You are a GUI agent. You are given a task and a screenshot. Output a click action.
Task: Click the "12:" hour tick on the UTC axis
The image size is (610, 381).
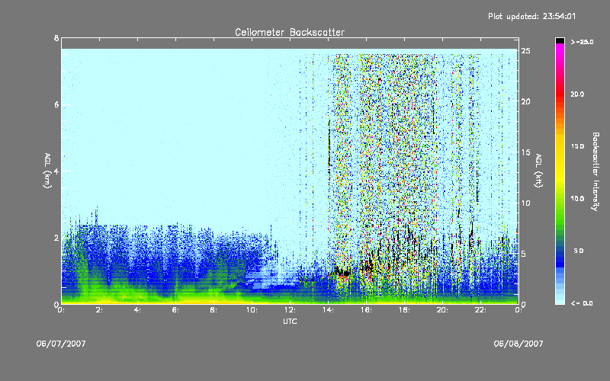(290, 310)
